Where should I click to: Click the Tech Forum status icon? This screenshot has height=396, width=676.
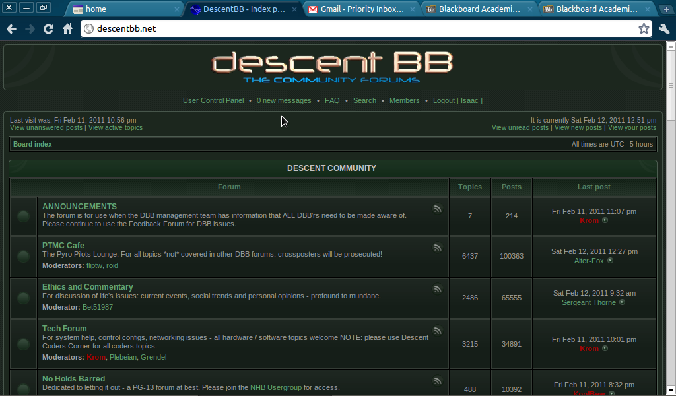pos(23,344)
